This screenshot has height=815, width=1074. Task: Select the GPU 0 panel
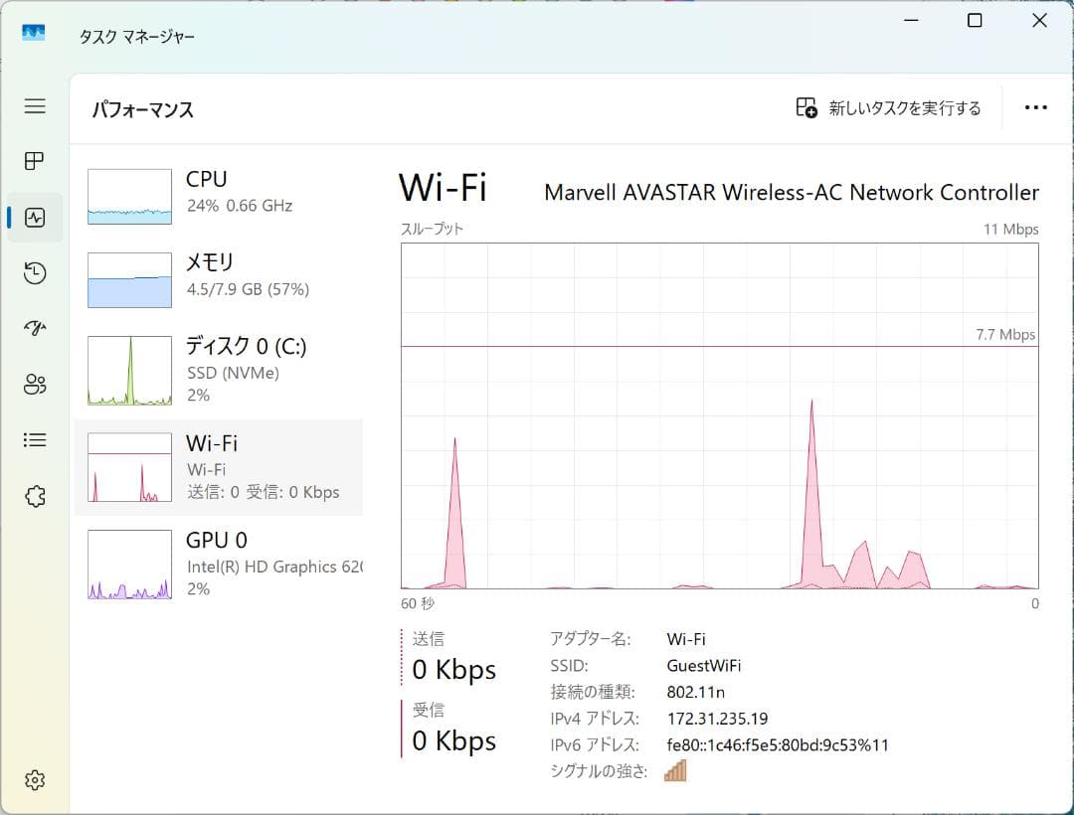point(219,563)
